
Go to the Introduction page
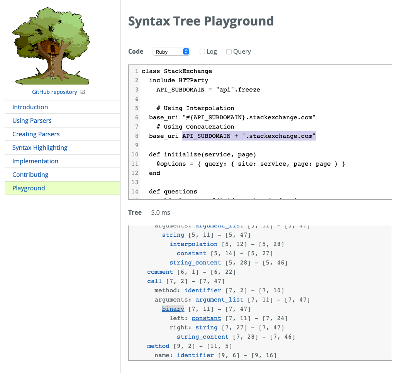pyautogui.click(x=30, y=107)
